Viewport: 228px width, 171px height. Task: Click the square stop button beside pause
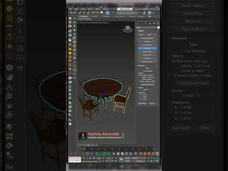click(122, 154)
